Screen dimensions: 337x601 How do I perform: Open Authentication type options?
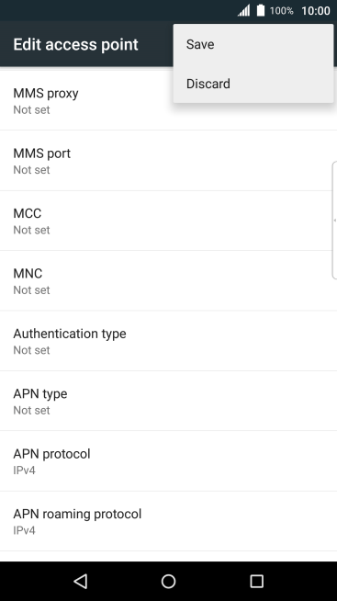[x=169, y=341]
